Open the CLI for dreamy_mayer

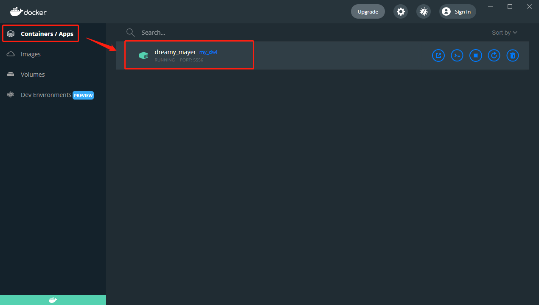click(x=457, y=55)
